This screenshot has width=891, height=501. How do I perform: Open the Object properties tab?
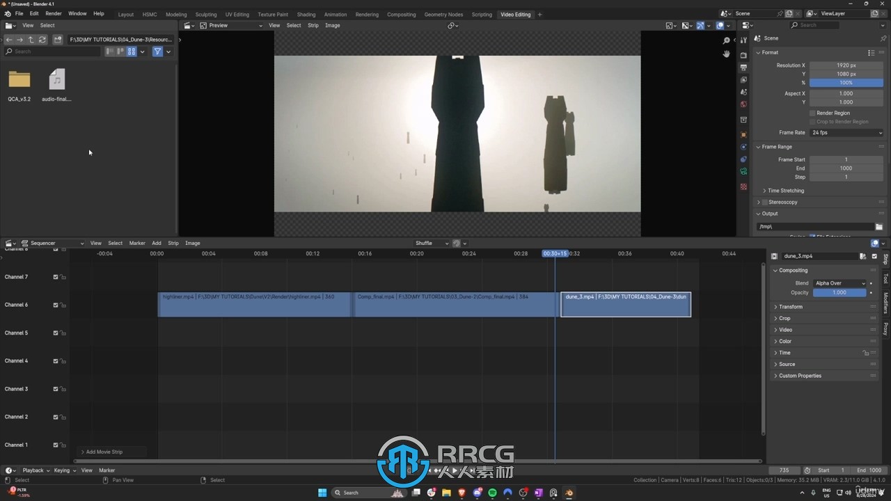coord(743,134)
